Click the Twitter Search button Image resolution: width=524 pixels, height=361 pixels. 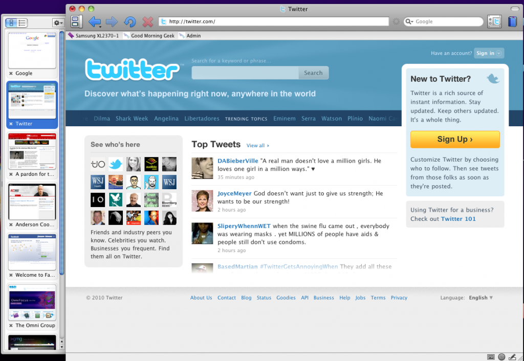click(x=314, y=73)
